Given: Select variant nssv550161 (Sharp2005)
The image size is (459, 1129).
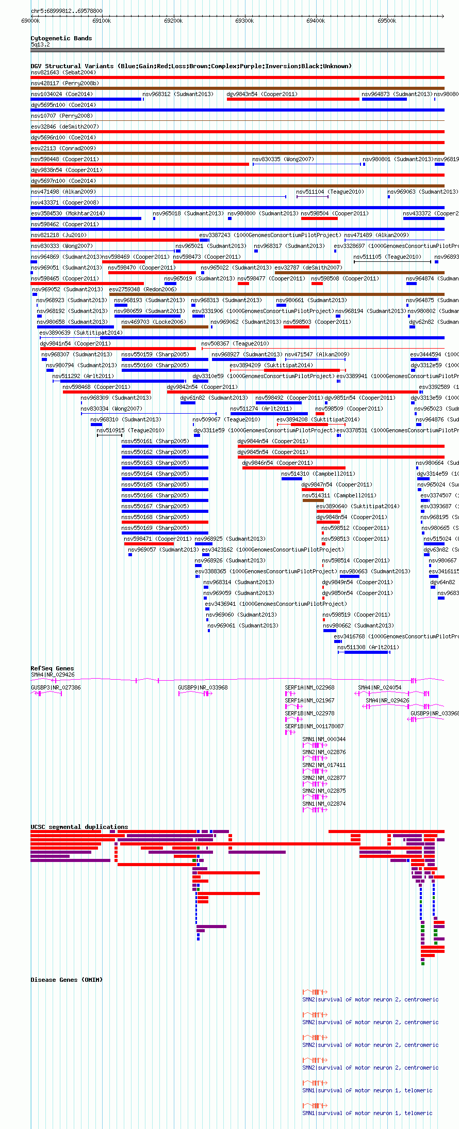Looking at the screenshot, I should pyautogui.click(x=155, y=441).
